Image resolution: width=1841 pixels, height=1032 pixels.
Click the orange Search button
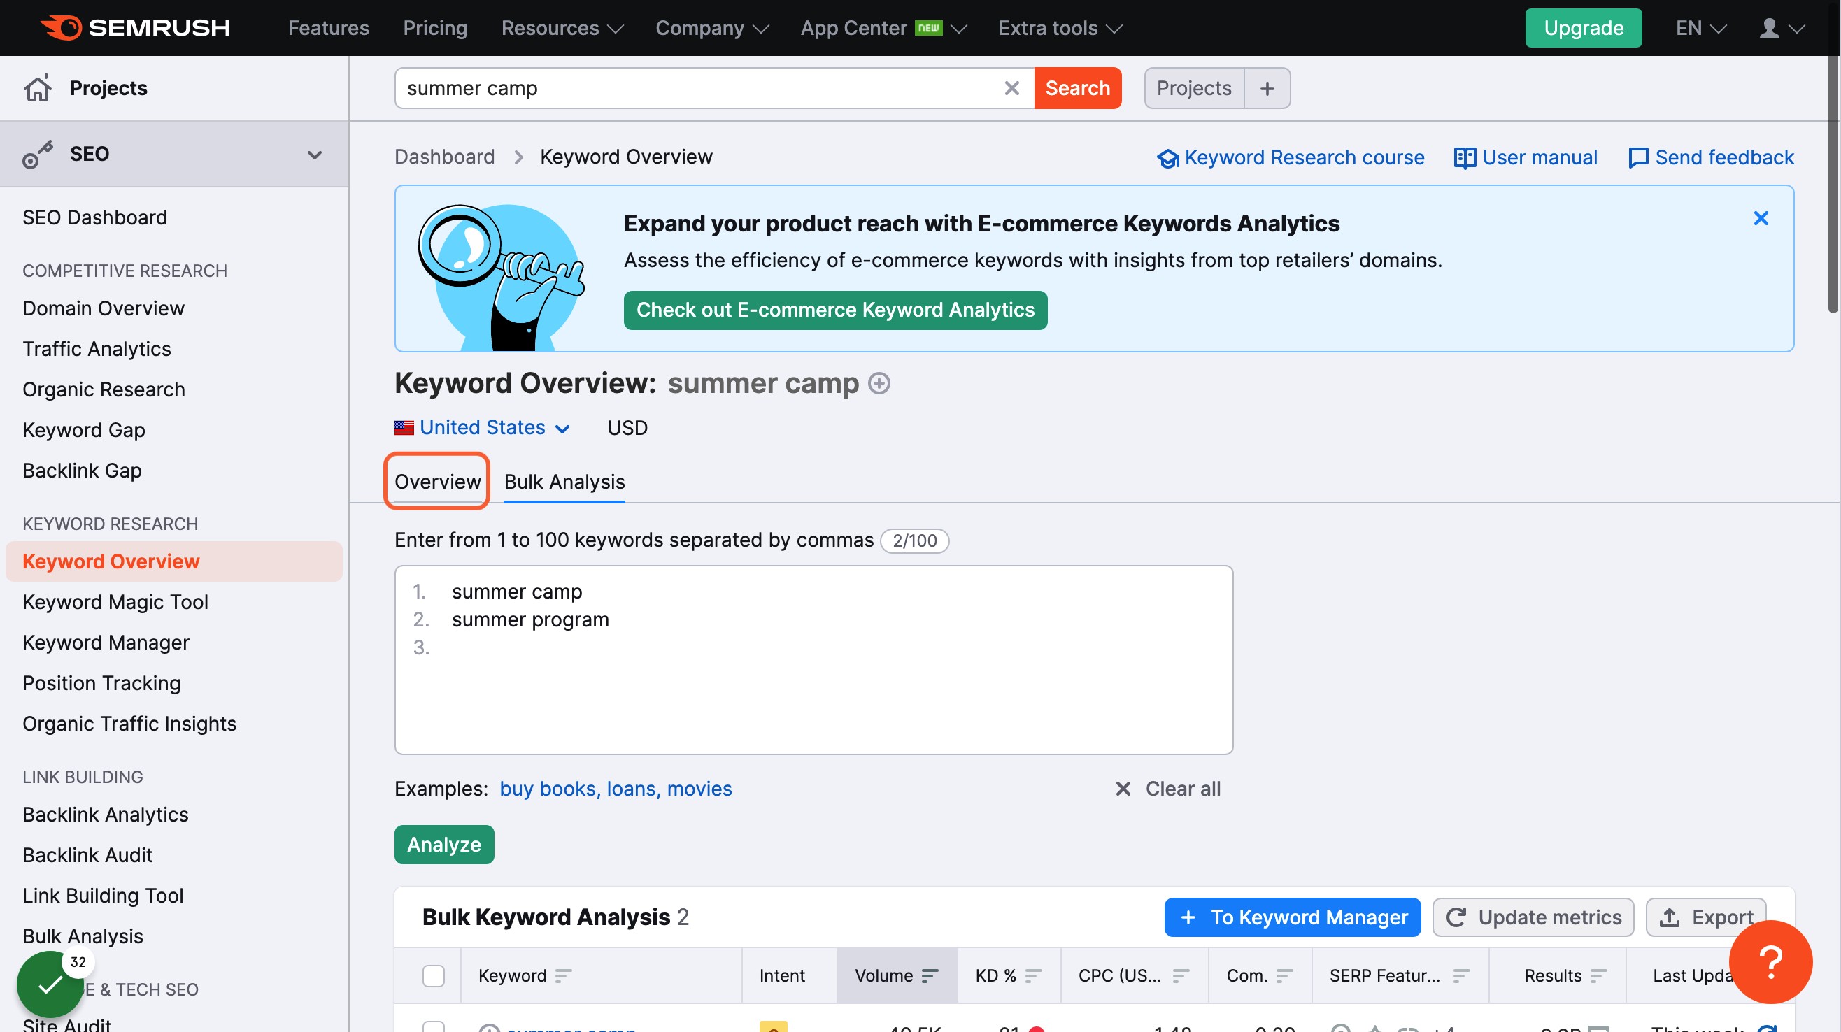[1077, 88]
